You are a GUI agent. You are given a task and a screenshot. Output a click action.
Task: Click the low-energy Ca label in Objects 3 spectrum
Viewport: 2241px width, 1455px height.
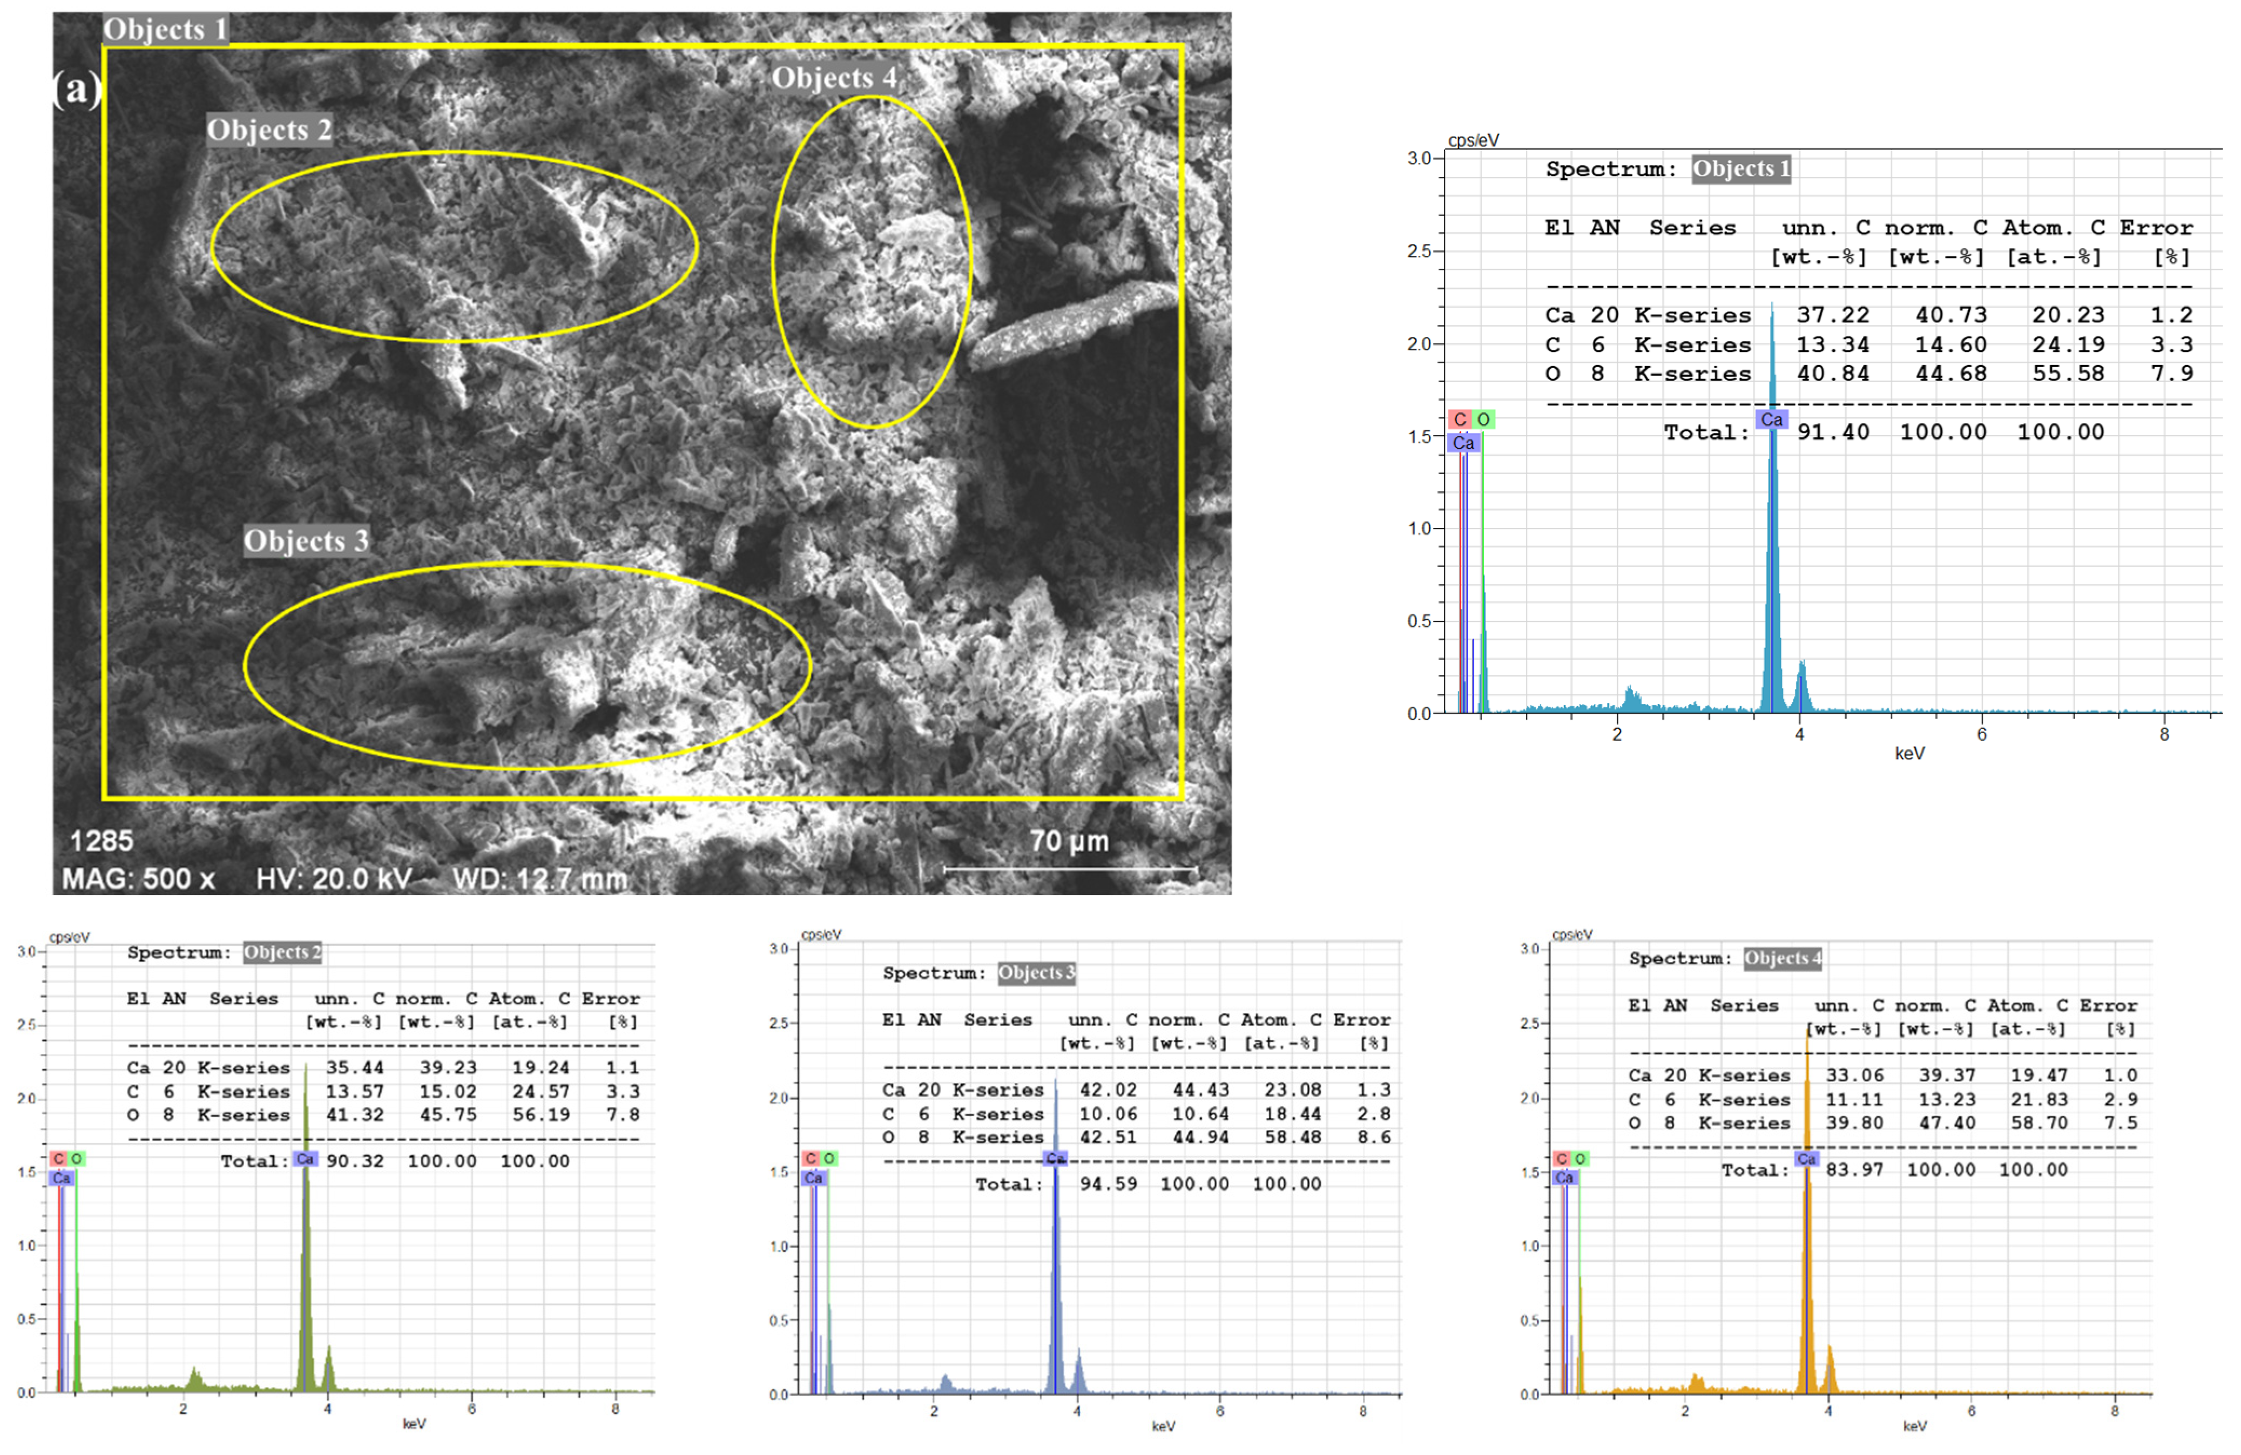pyautogui.click(x=814, y=1178)
